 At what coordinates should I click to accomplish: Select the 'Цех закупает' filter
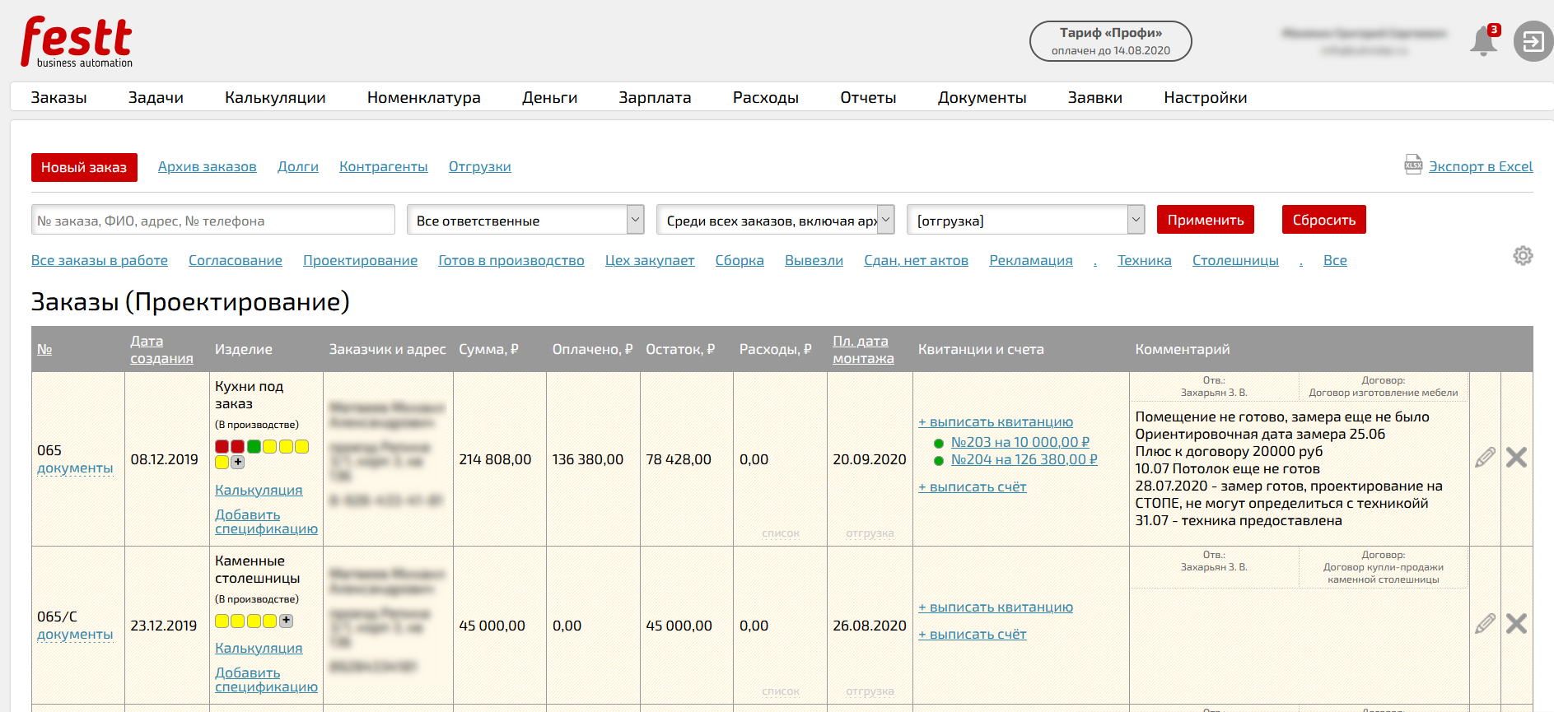[x=650, y=260]
